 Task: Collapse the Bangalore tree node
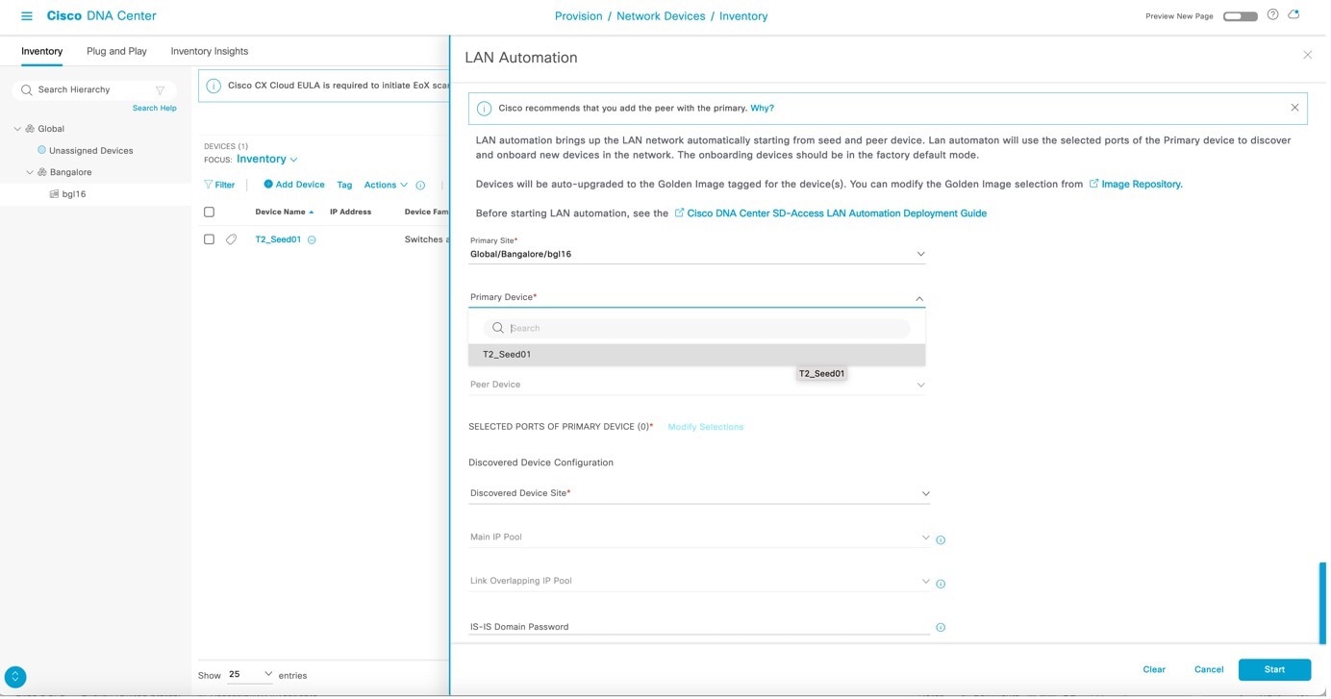point(30,173)
